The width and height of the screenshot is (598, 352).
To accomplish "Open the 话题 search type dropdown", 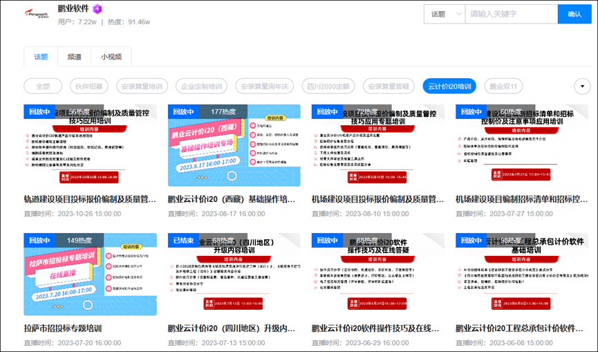I will (444, 14).
